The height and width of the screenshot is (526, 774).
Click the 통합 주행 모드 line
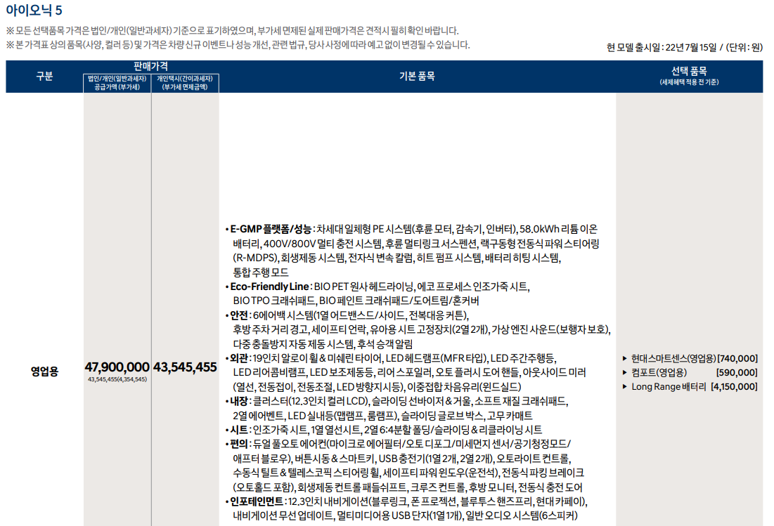click(261, 272)
